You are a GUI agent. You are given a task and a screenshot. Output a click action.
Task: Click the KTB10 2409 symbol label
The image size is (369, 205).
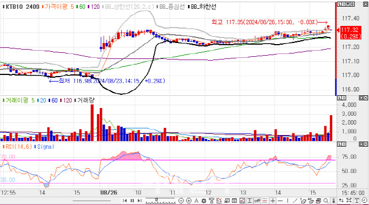[23, 7]
